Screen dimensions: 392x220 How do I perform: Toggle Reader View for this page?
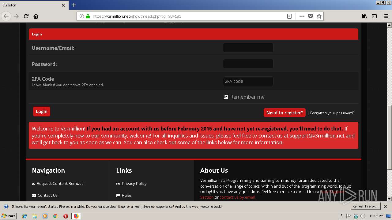(289, 16)
